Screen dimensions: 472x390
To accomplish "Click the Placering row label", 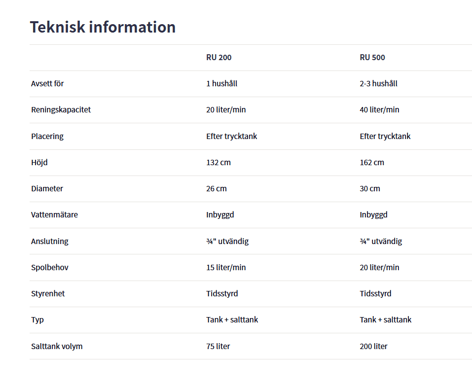I will click(47, 136).
